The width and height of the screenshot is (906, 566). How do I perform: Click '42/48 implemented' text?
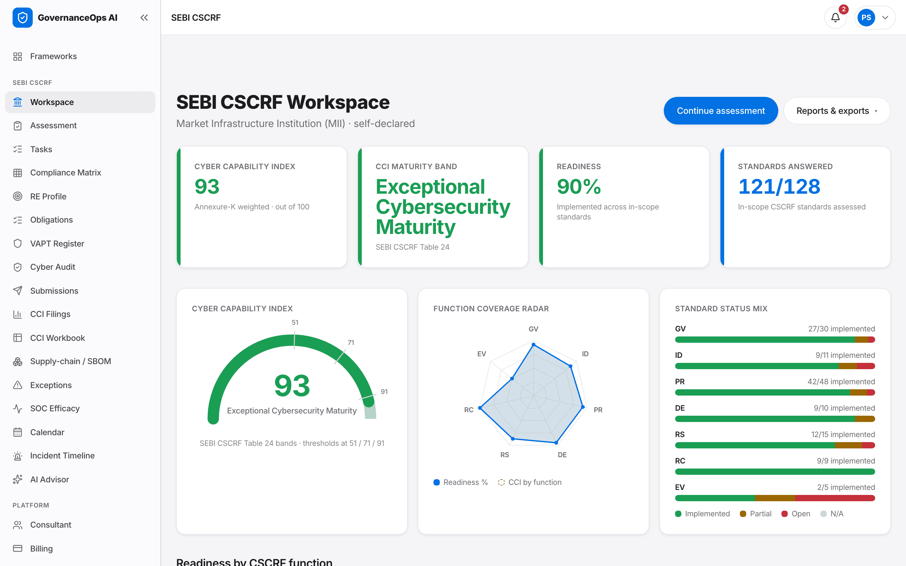point(841,381)
